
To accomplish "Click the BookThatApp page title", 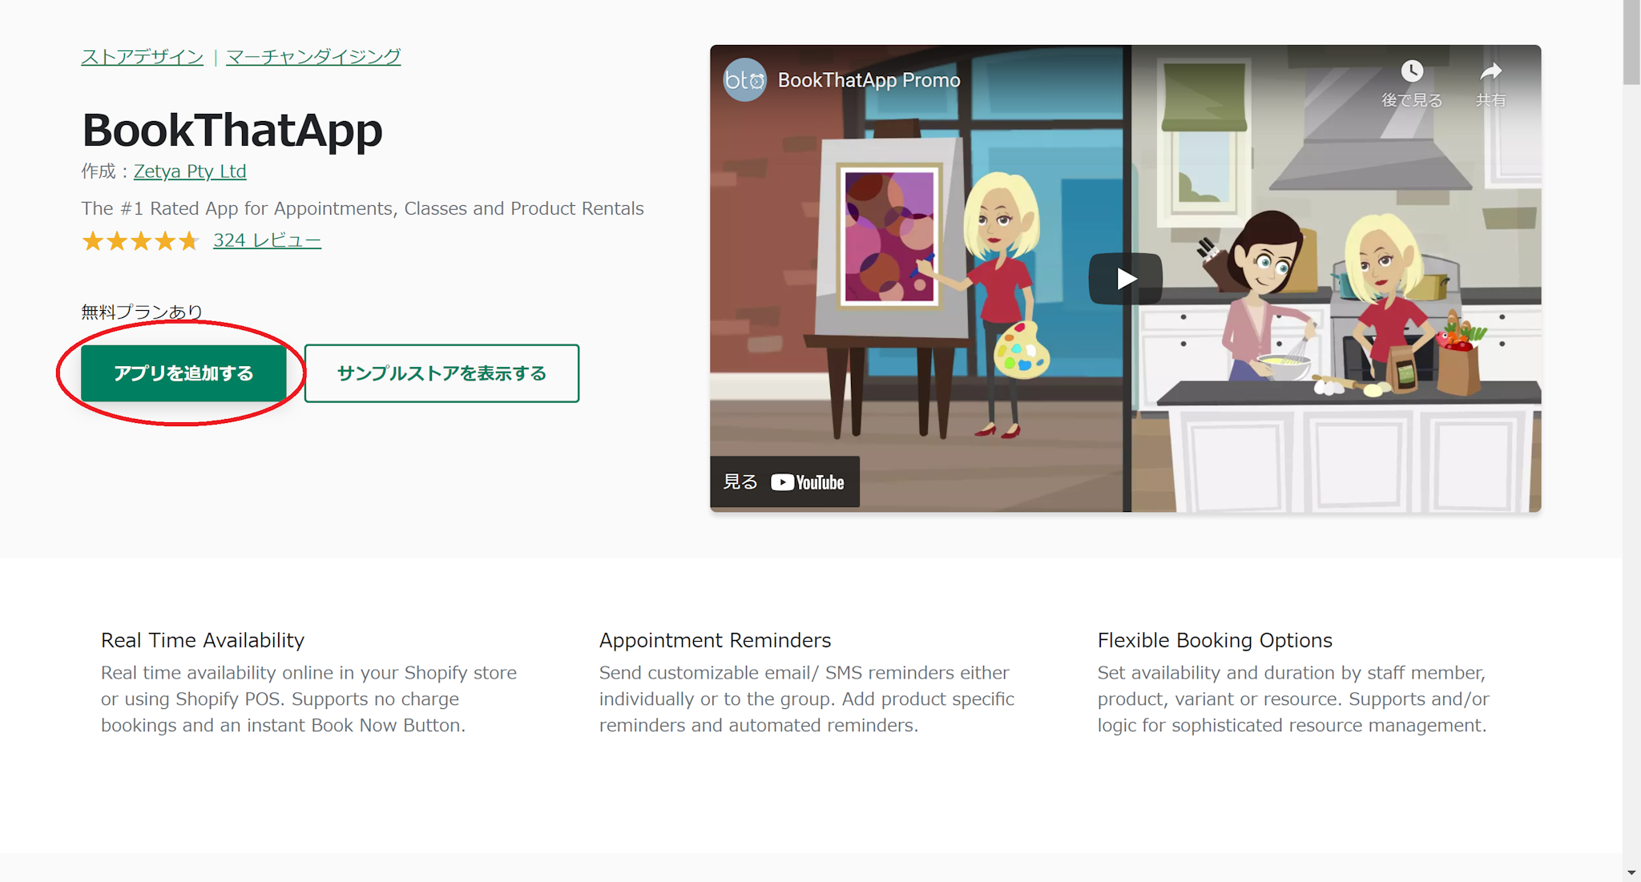I will point(232,130).
